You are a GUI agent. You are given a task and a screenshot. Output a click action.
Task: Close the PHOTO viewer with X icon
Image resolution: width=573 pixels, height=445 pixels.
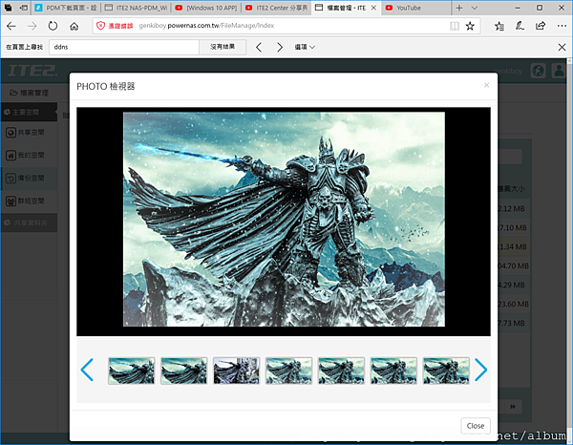tap(486, 85)
